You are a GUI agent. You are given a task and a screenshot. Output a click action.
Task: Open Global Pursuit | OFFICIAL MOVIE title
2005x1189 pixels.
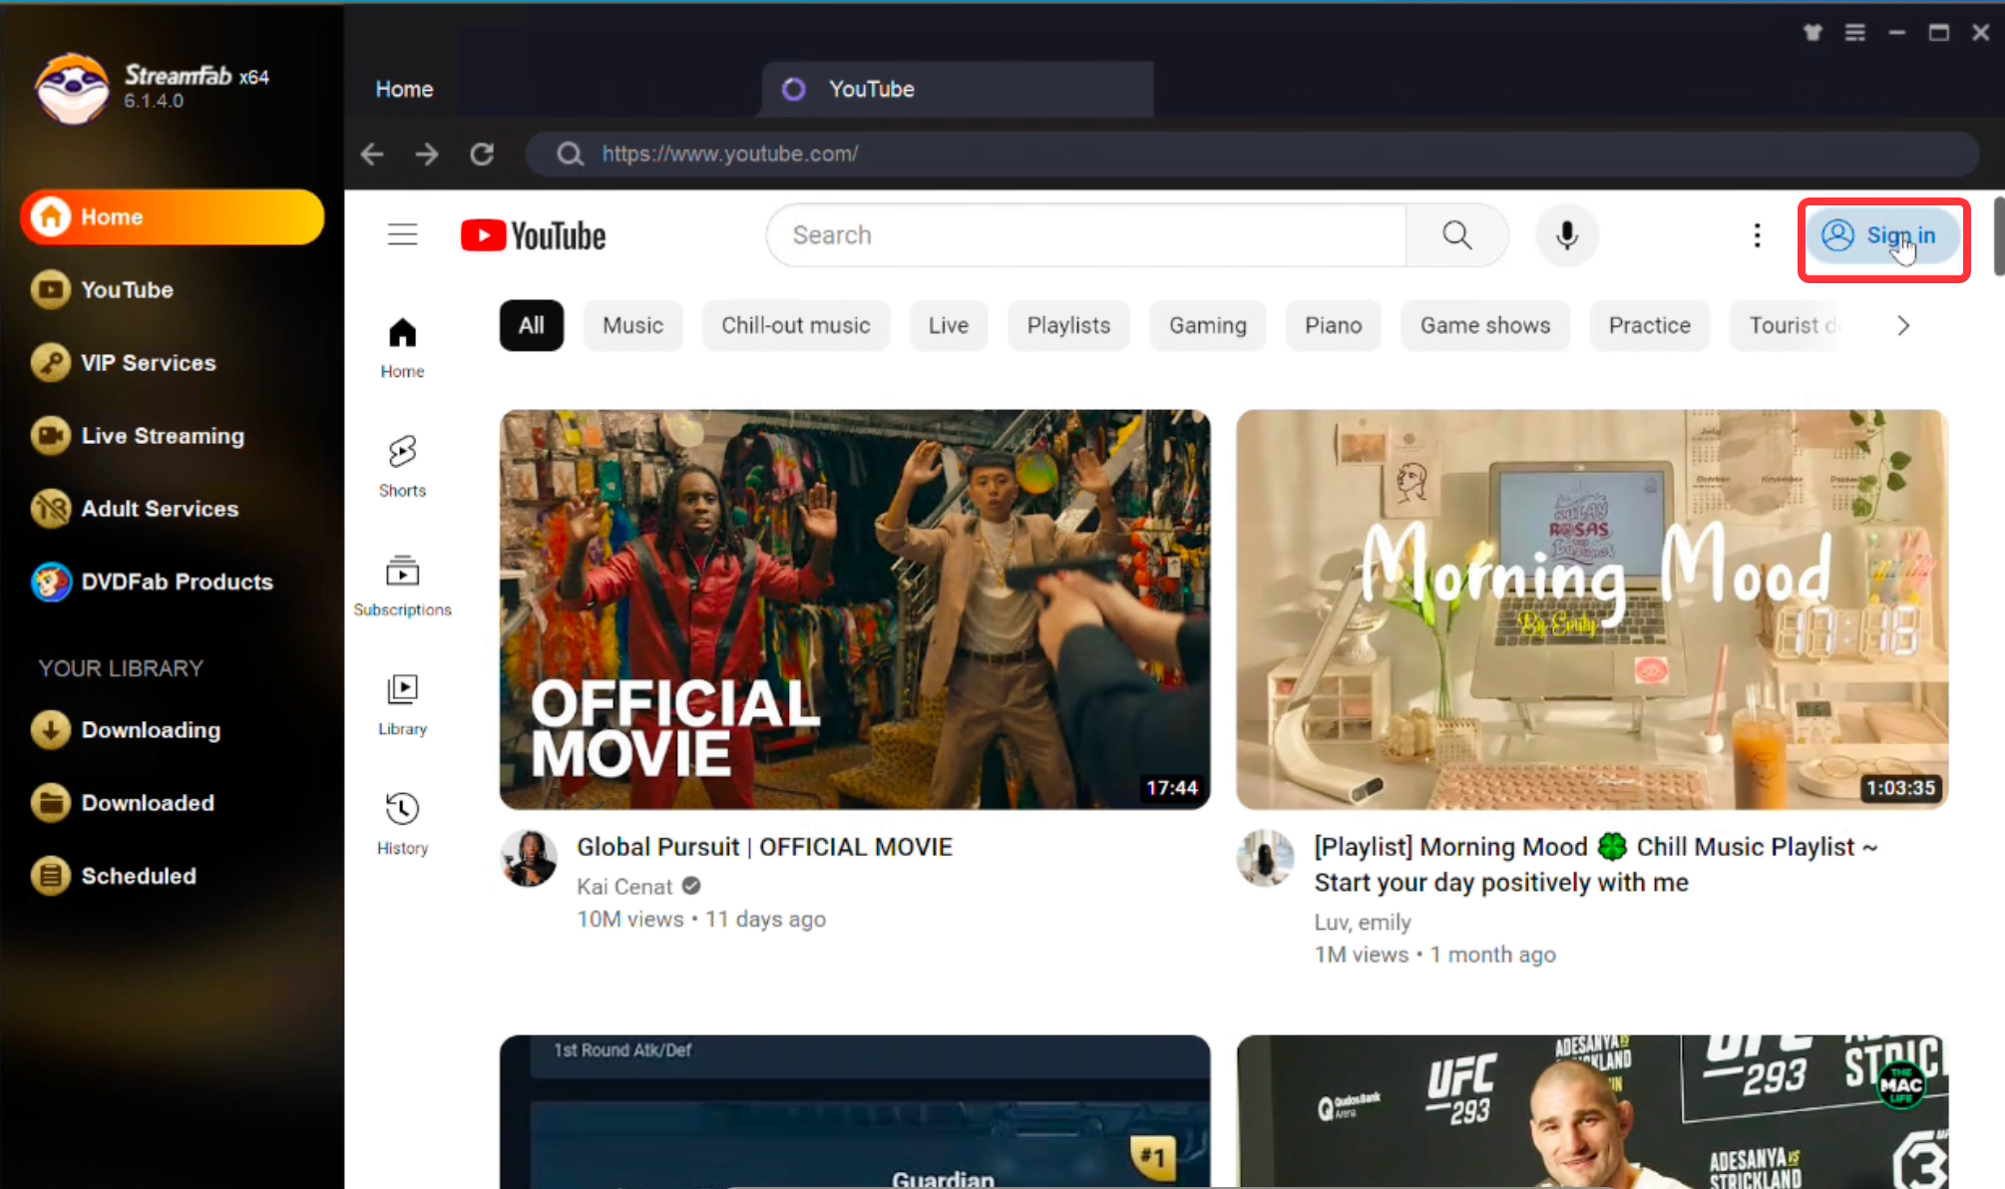[765, 847]
